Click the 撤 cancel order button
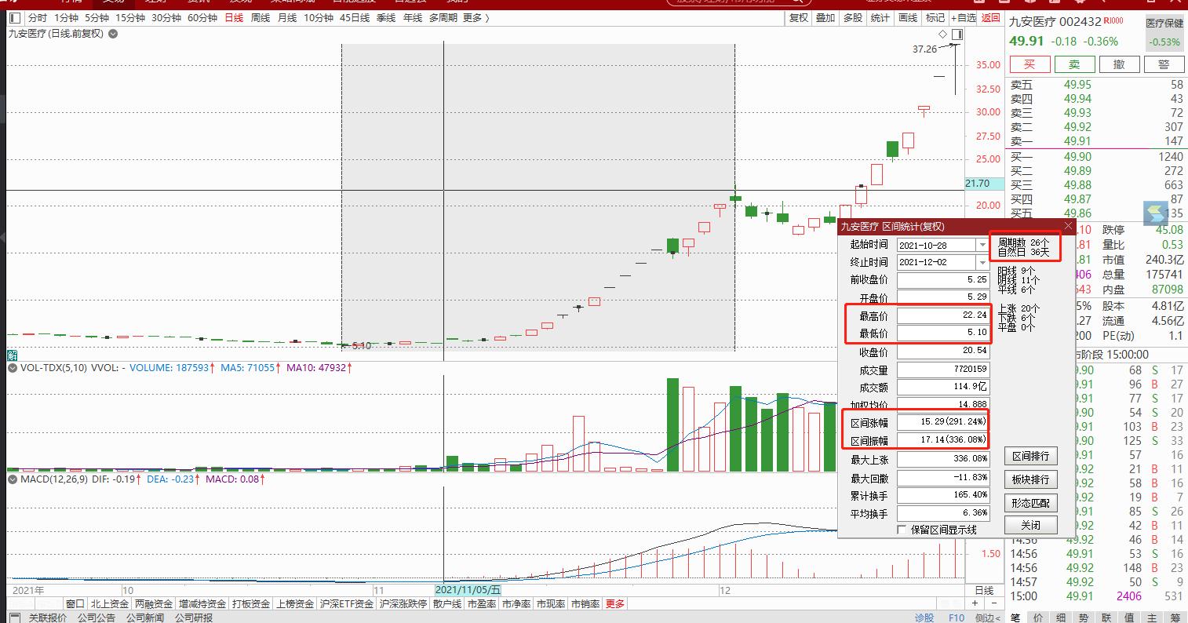The width and height of the screenshot is (1188, 623). coord(1119,64)
